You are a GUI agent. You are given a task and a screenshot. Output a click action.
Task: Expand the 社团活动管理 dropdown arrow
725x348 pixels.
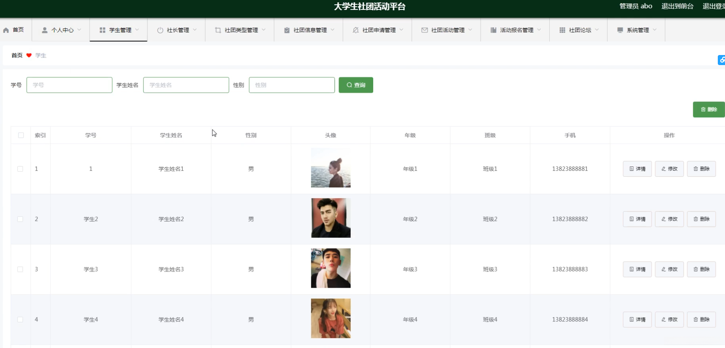(470, 30)
